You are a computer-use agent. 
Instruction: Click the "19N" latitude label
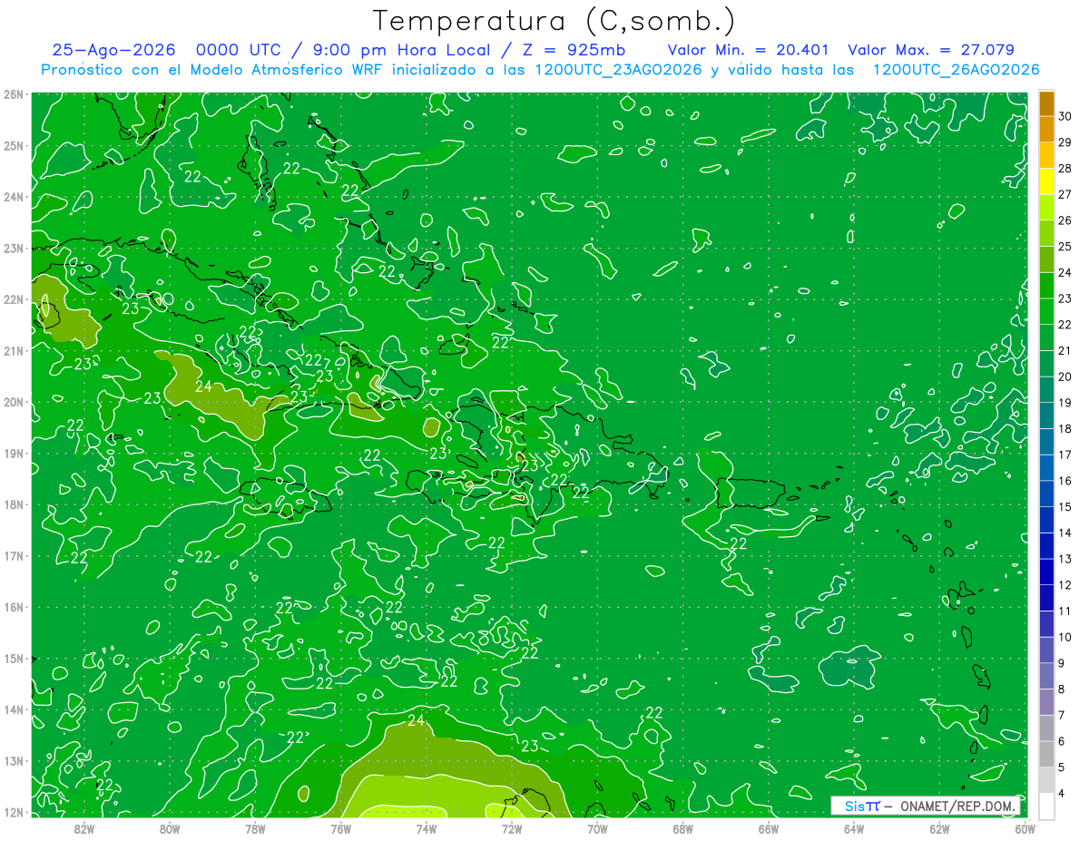pos(14,454)
